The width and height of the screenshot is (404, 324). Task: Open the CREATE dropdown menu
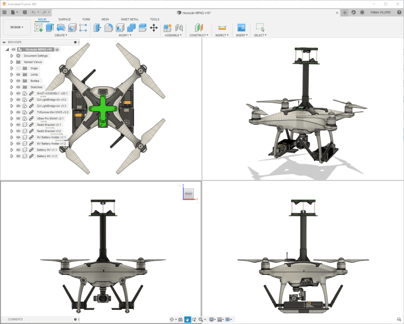click(x=61, y=35)
